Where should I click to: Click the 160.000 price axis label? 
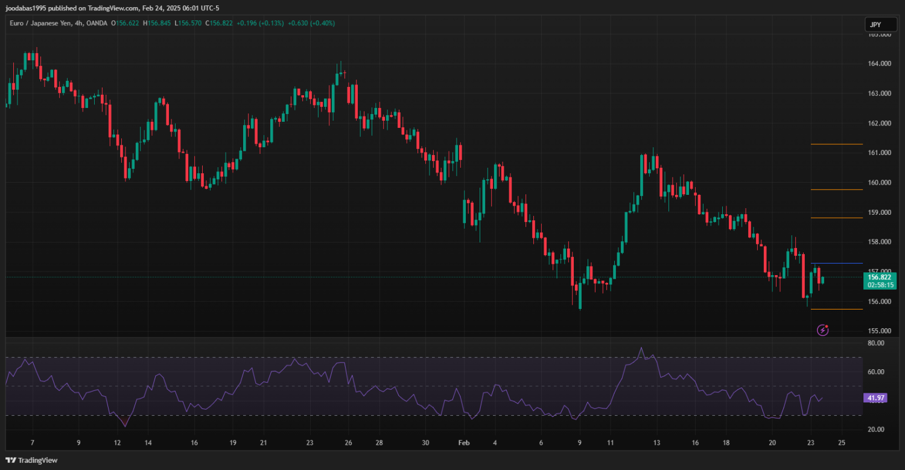click(879, 183)
